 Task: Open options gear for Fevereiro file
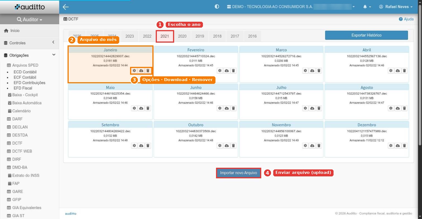tap(220, 71)
